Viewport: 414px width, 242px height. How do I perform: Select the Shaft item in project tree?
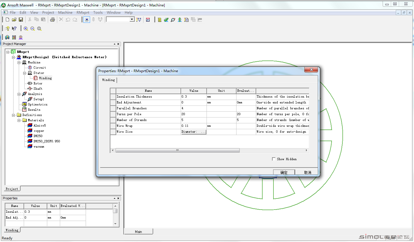pyautogui.click(x=38, y=89)
